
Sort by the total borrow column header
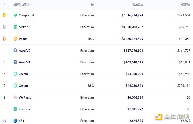pos(138,5)
